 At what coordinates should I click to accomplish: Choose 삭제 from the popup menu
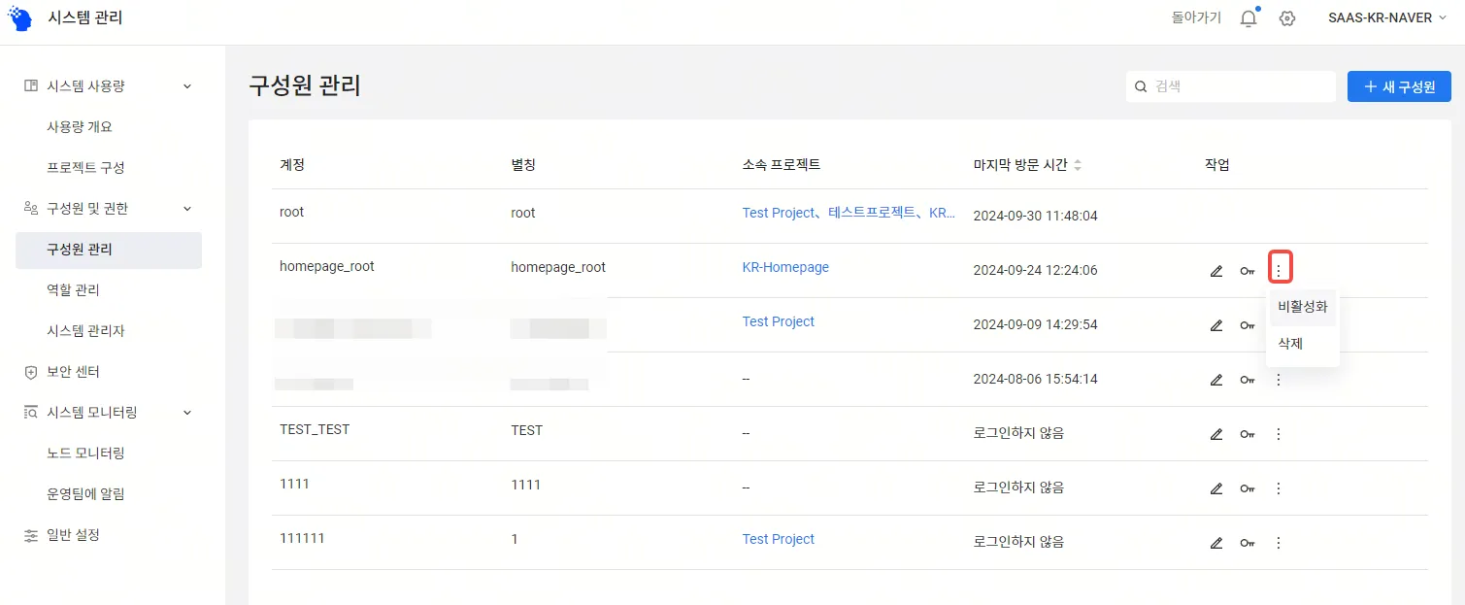(1303, 344)
